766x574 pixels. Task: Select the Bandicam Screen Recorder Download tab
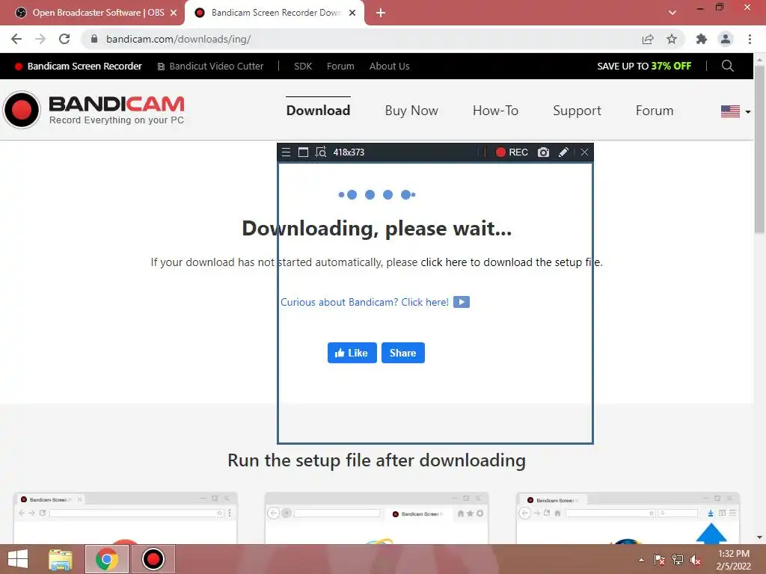[x=275, y=13]
